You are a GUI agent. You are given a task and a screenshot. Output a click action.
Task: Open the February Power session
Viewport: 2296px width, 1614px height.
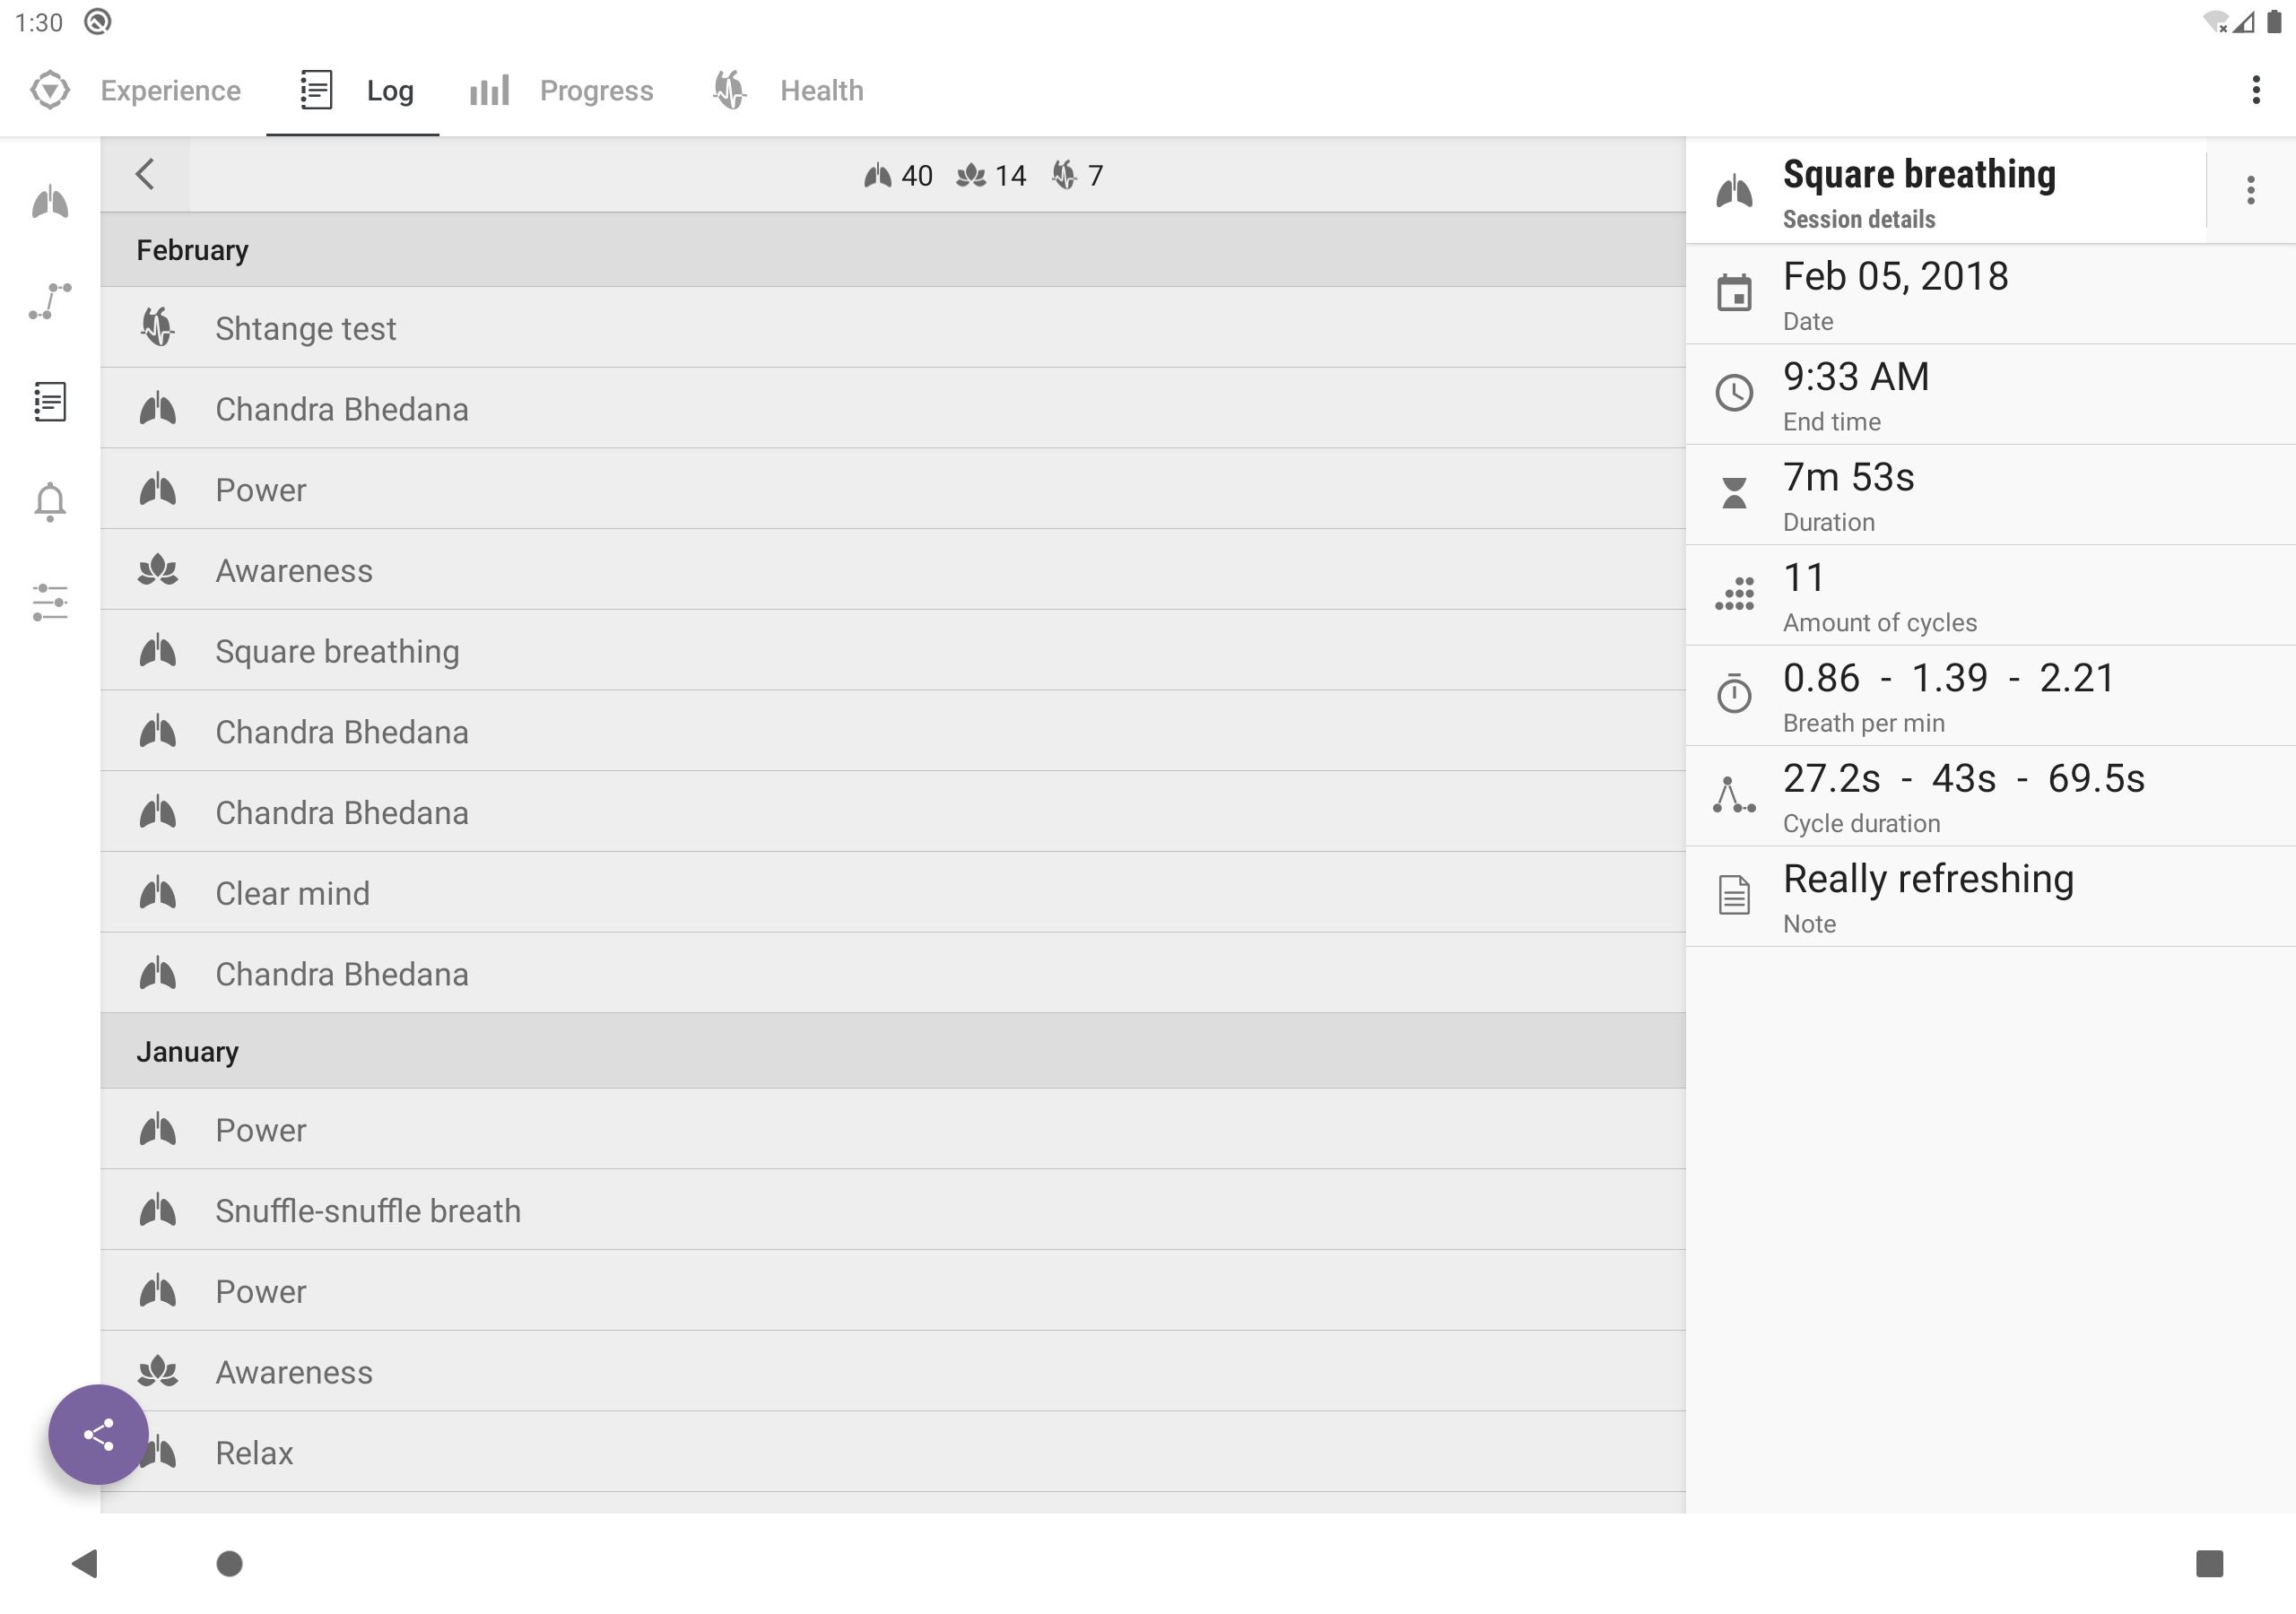pyautogui.click(x=892, y=490)
